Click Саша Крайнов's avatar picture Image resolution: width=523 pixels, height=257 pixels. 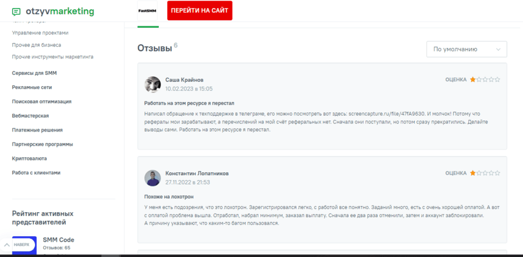[x=153, y=85]
